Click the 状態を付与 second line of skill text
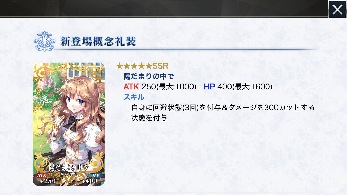Screen dimensions: 347x195 149,118
